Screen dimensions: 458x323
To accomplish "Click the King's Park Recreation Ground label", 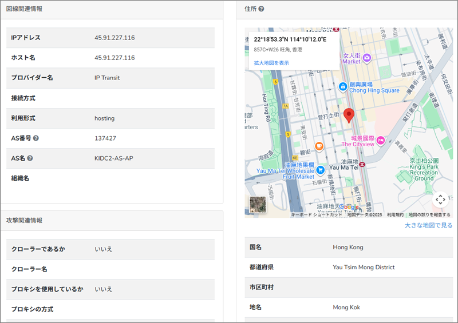I will pyautogui.click(x=424, y=170).
